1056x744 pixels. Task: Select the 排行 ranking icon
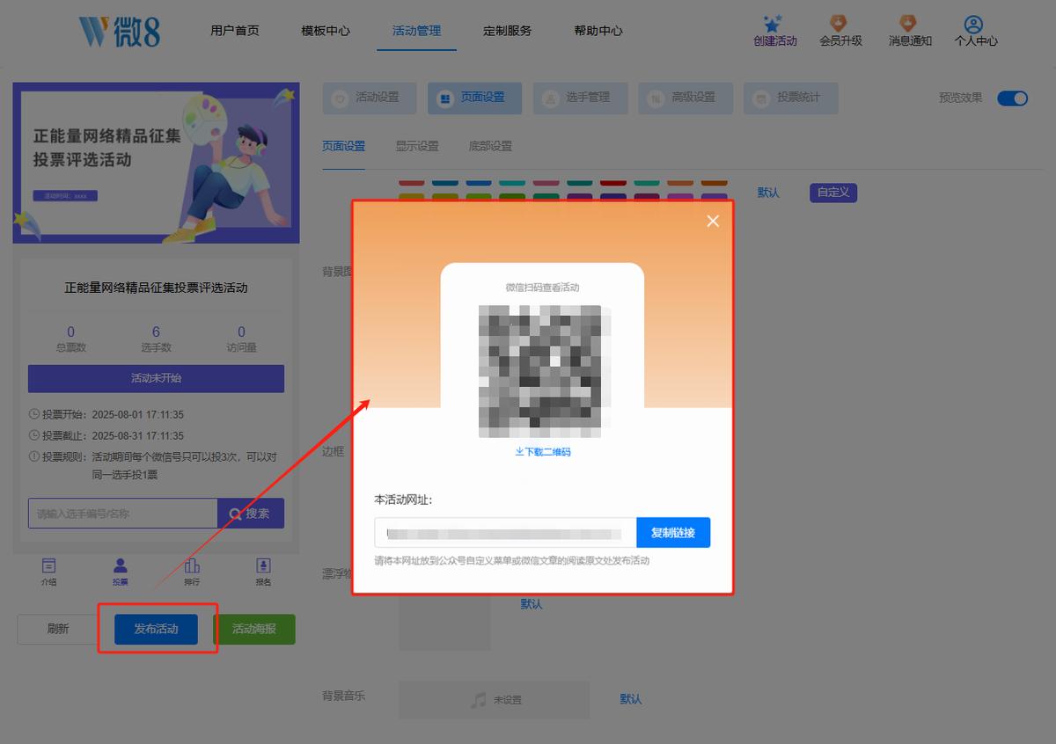tap(192, 565)
